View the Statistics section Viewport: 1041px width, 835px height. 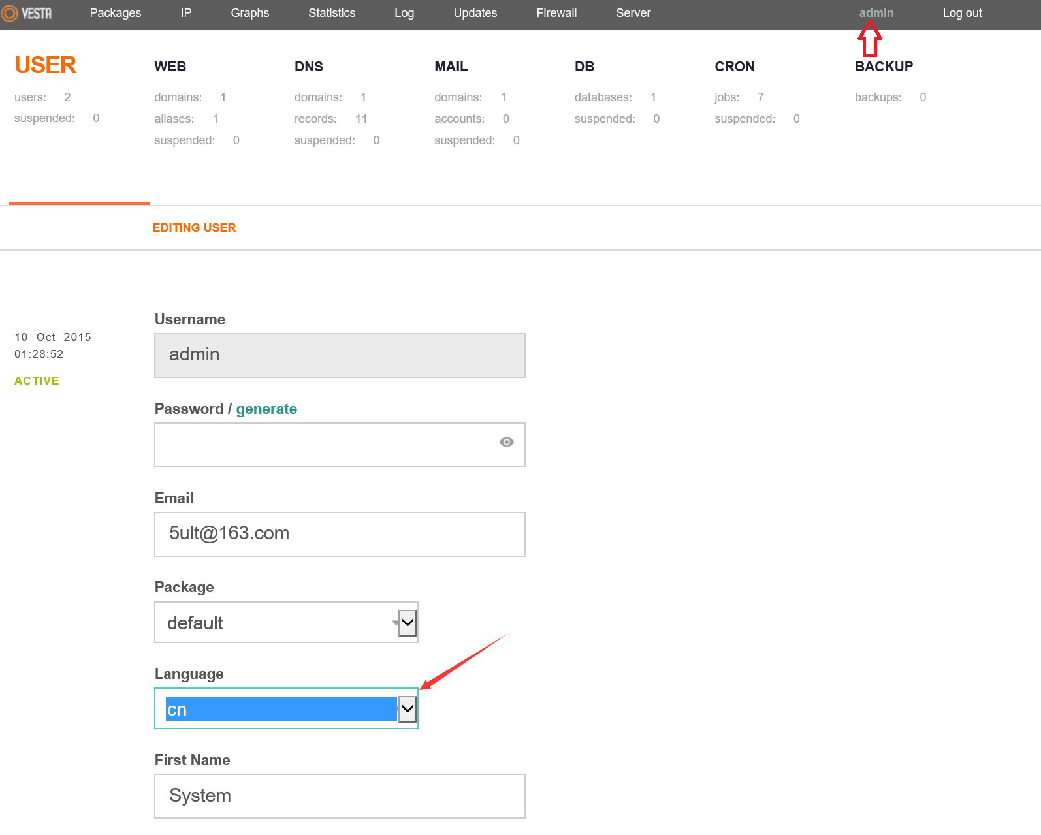(332, 13)
